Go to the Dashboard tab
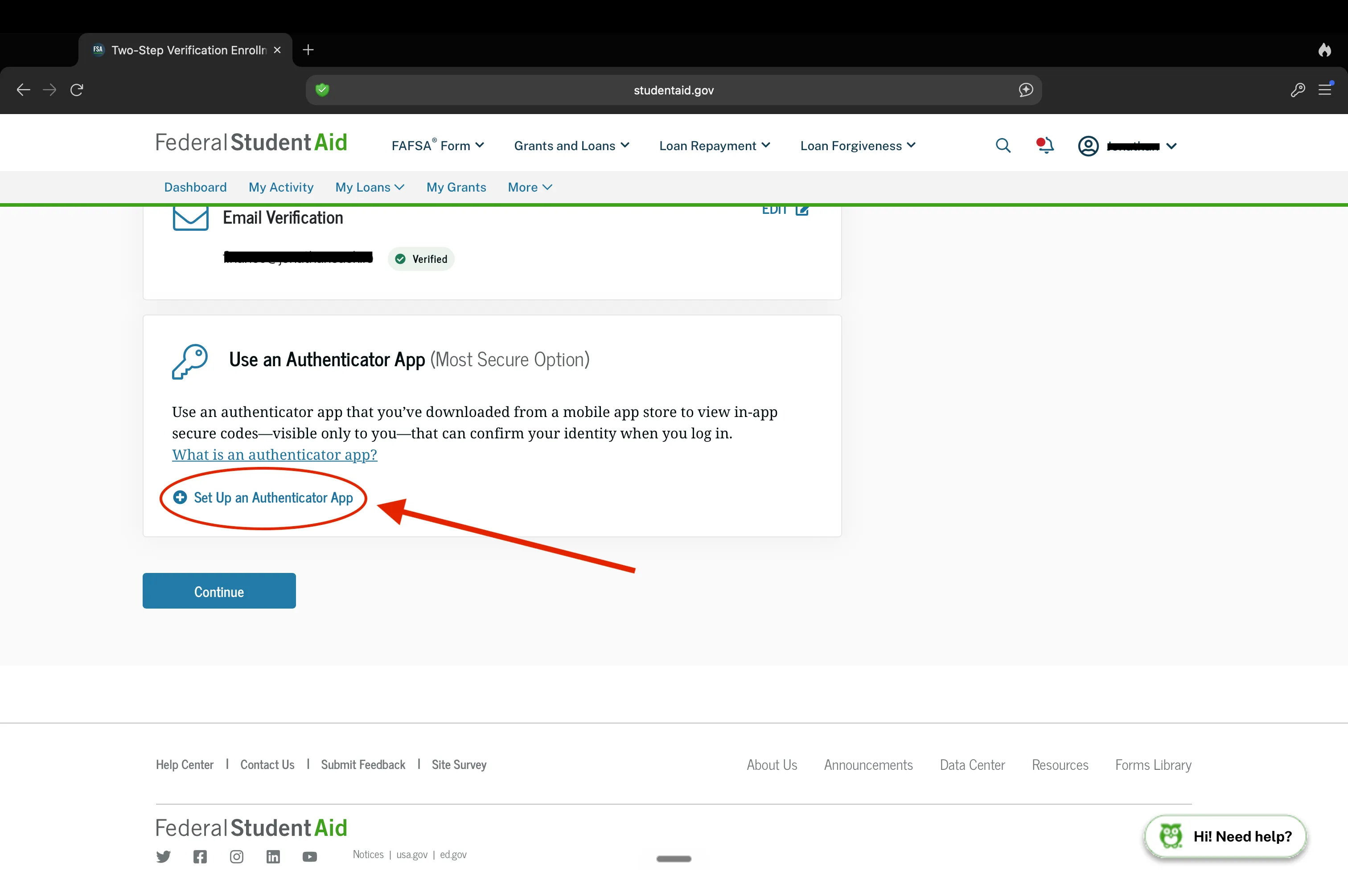 pos(195,187)
